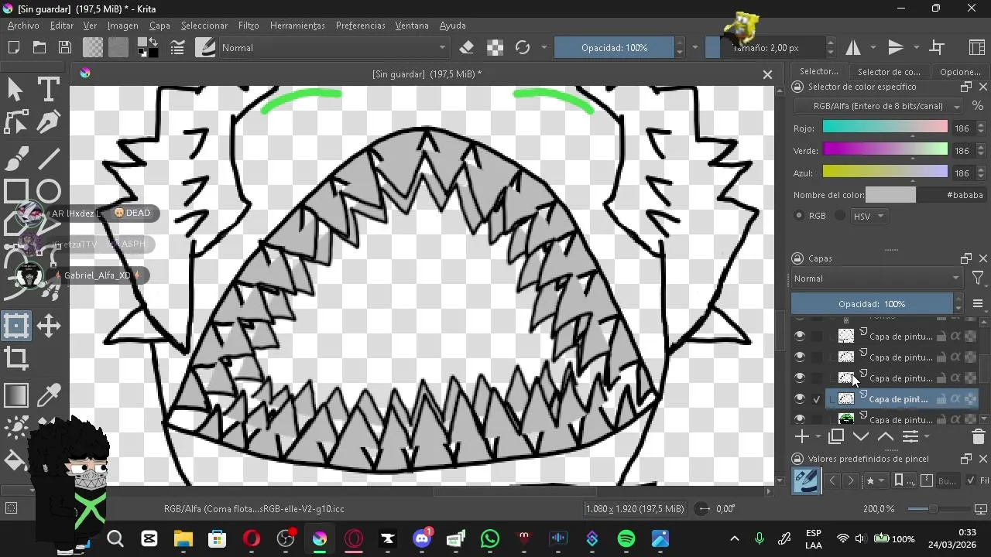This screenshot has width=991, height=557.
Task: Click the open file folder toolbar icon
Action: pos(39,47)
